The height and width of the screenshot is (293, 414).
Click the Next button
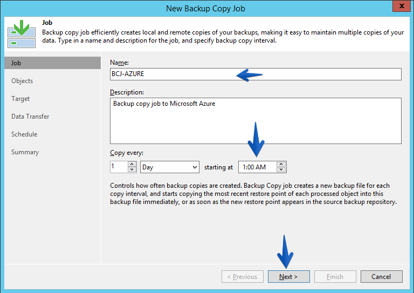288,277
